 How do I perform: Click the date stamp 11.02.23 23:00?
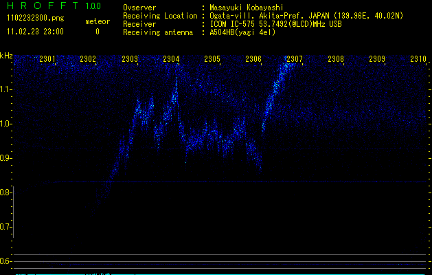pyautogui.click(x=36, y=32)
